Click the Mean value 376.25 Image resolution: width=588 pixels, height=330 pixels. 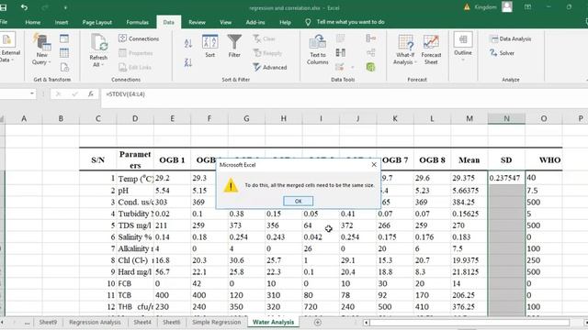[x=469, y=307]
